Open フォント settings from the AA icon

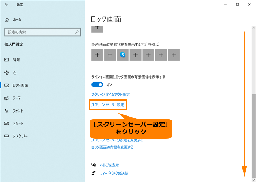pyautogui.click(x=7, y=111)
